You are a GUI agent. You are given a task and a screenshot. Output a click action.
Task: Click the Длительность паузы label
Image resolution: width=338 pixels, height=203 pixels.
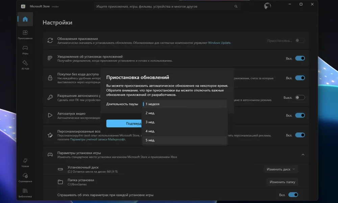tap(122, 104)
